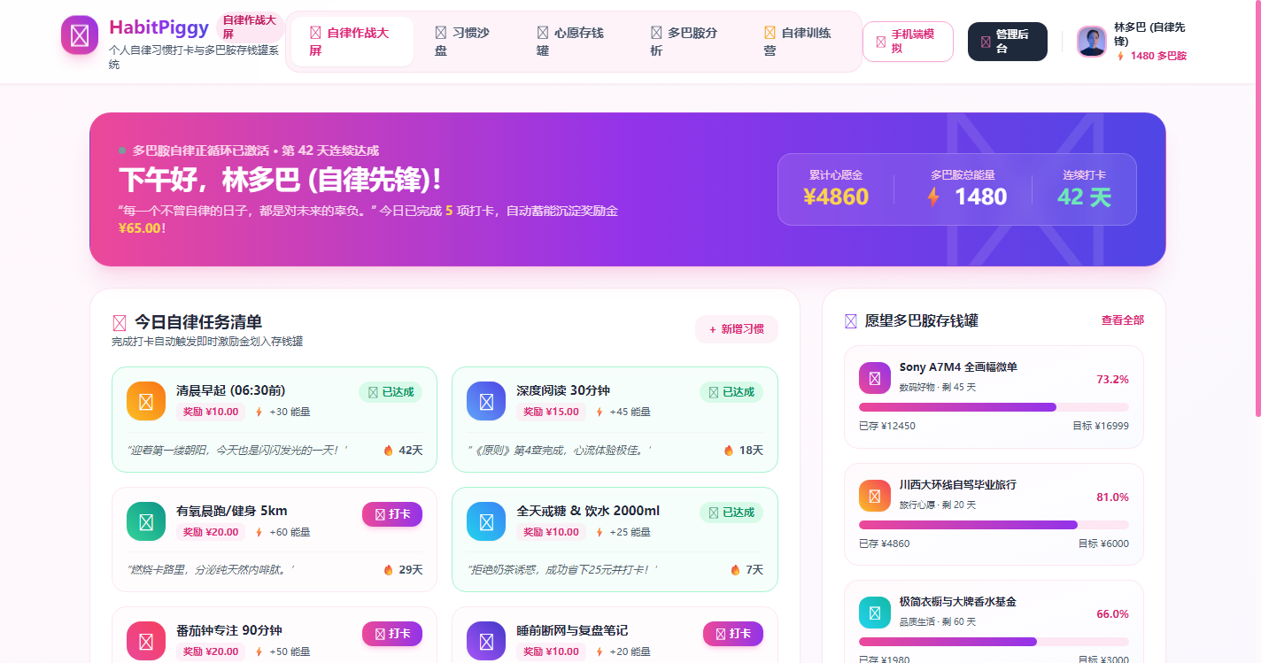The height and width of the screenshot is (663, 1261).
Task: Click 打卡 for 睡前断网与复盘笔记
Action: click(733, 634)
